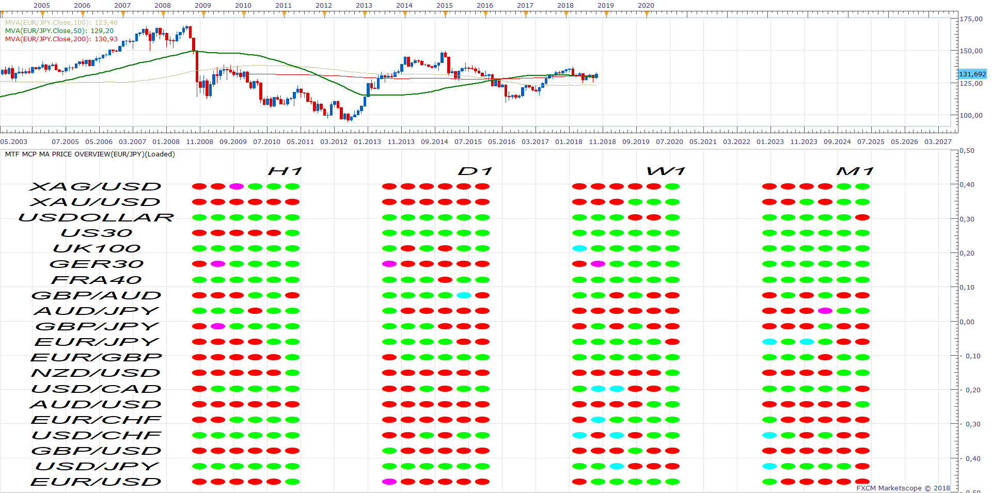The image size is (992, 493).
Task: Click the D1 timeframe column header
Action: [x=475, y=171]
